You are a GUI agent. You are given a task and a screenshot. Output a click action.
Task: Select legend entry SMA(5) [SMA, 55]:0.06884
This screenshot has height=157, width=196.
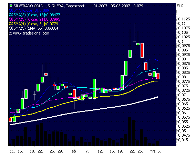pos(36,28)
